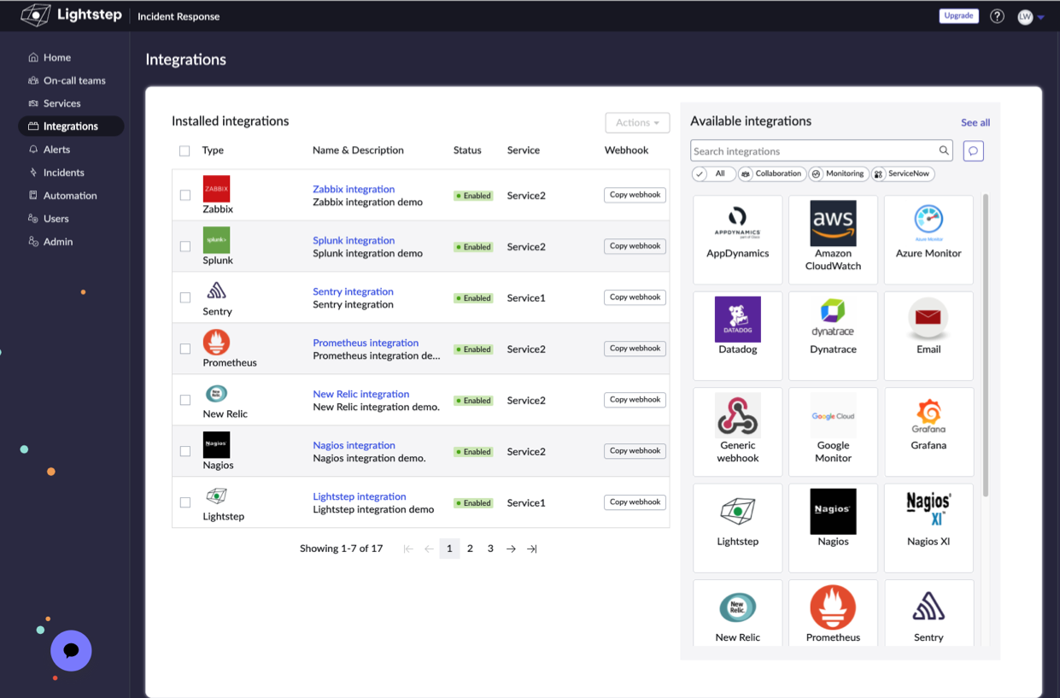This screenshot has width=1060, height=698.
Task: Select the Dynatrace integration tile
Action: coord(833,336)
